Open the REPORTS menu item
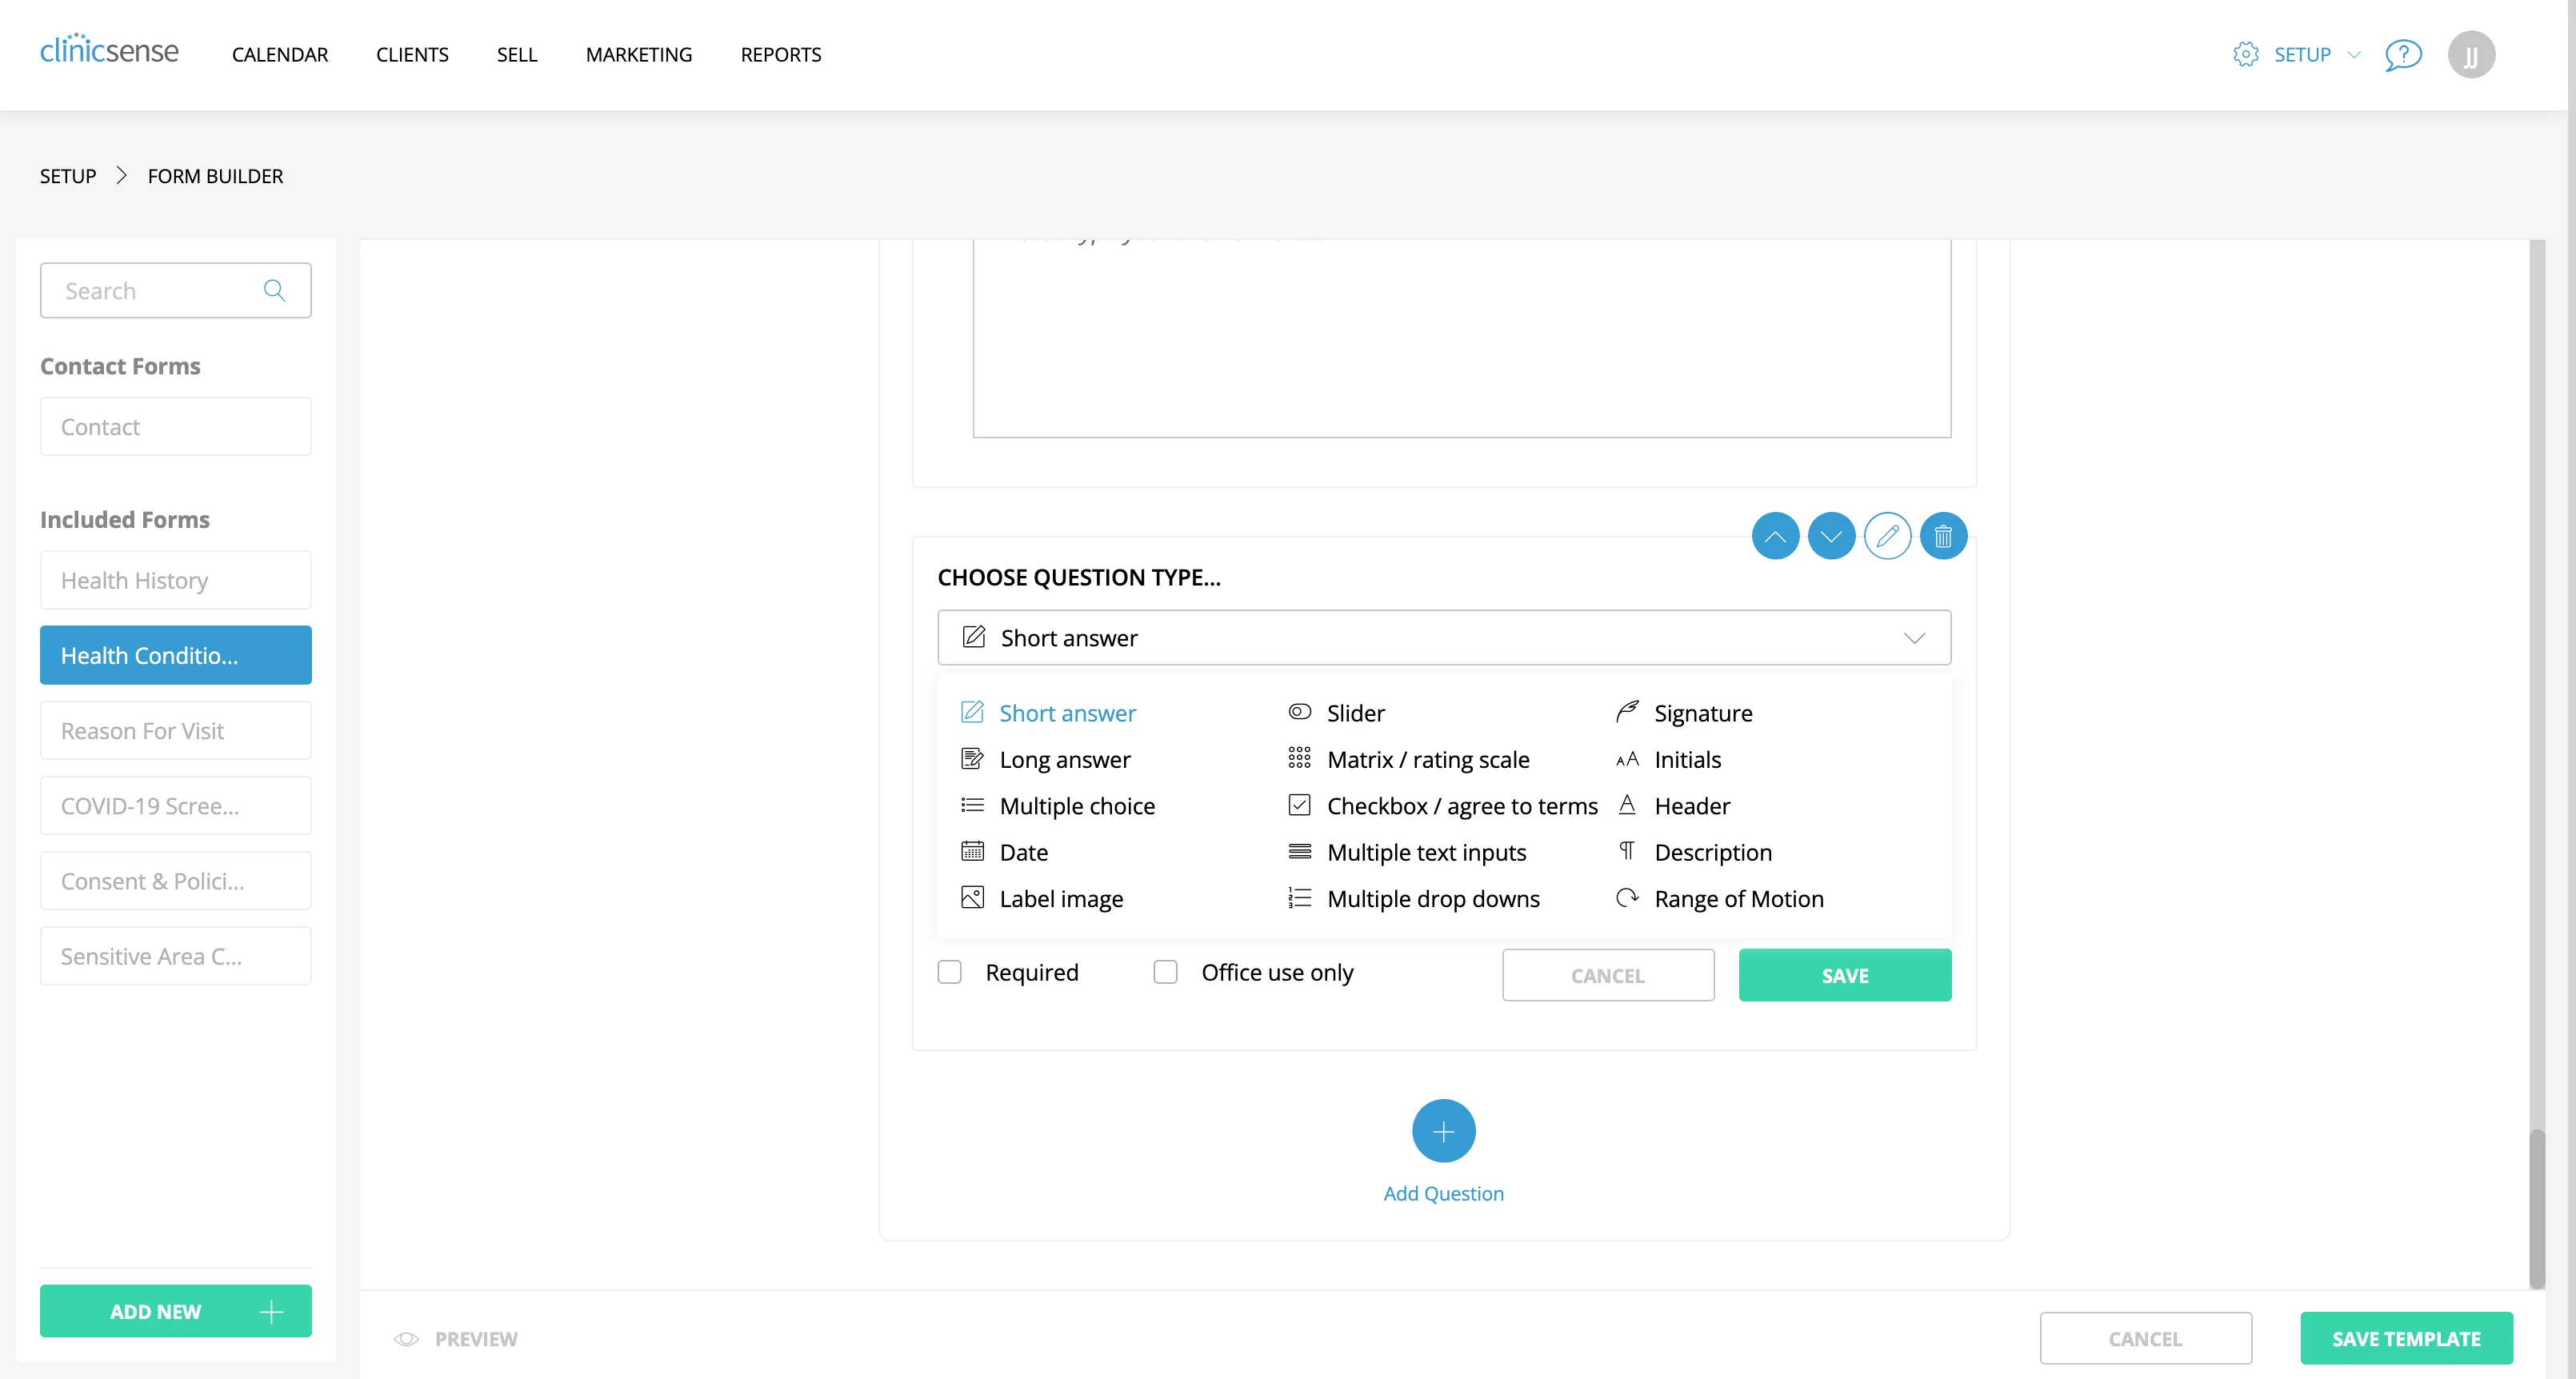Viewport: 2576px width, 1379px height. pos(780,55)
